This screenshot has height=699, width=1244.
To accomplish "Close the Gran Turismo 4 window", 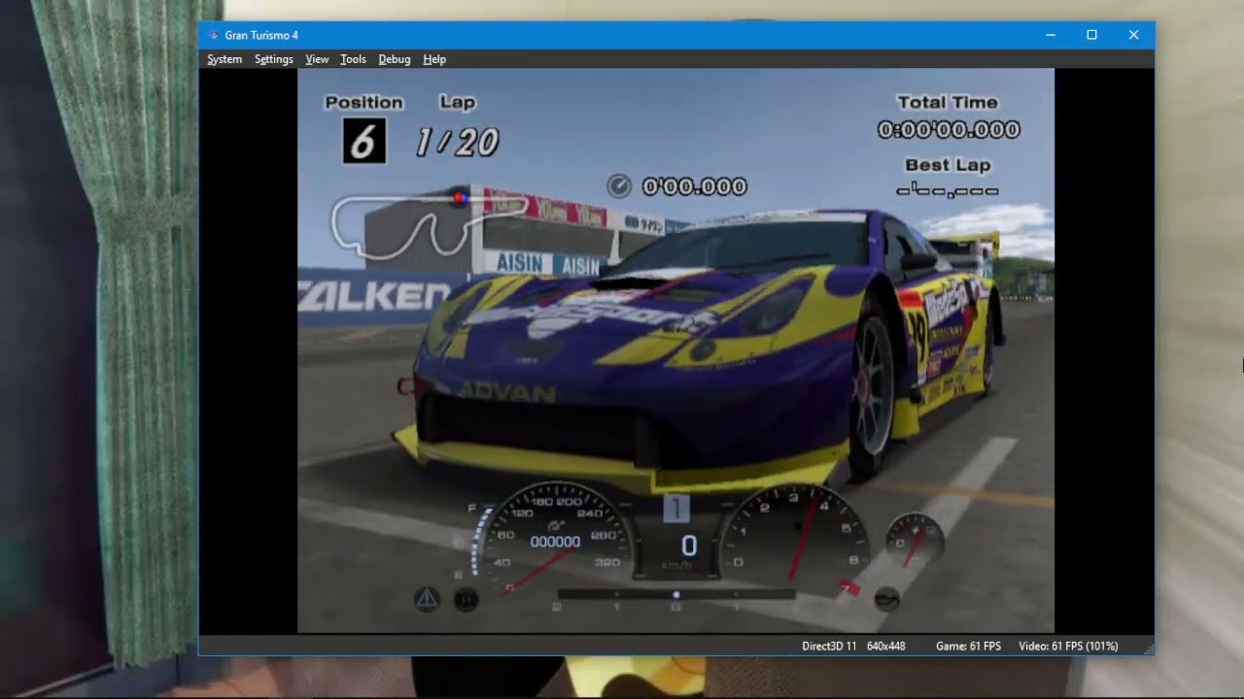I will click(x=1133, y=35).
